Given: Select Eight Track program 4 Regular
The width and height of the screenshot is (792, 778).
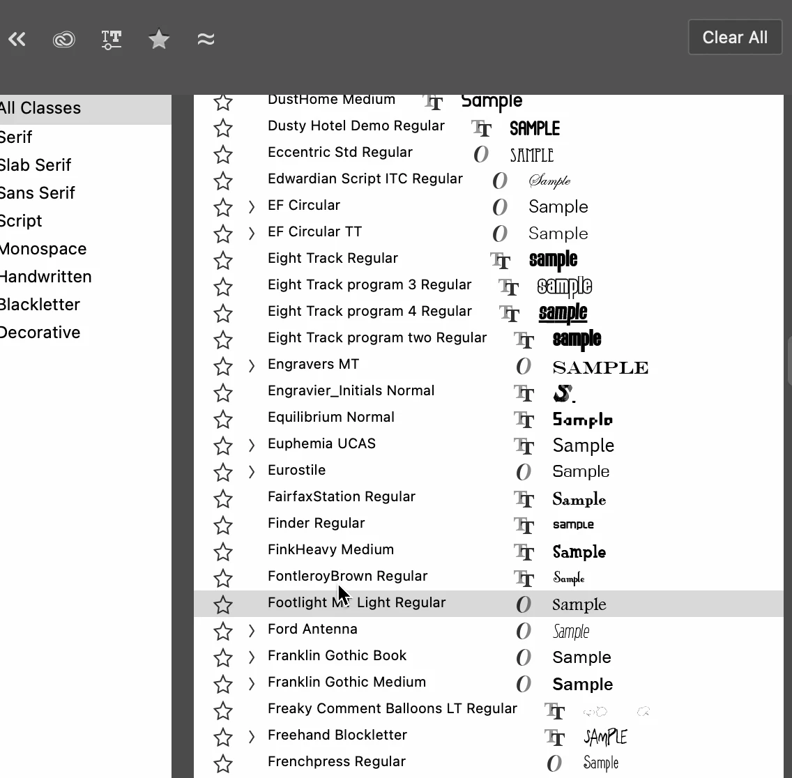Looking at the screenshot, I should tap(370, 311).
